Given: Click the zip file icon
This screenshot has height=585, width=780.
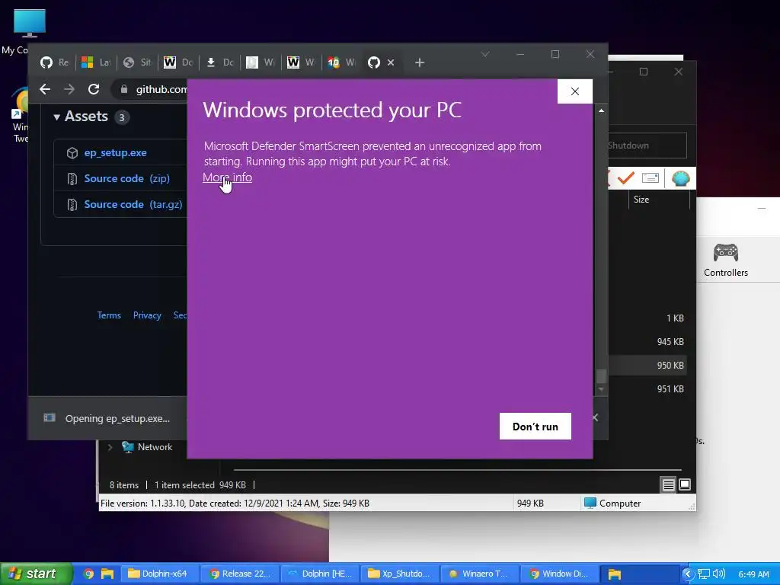Looking at the screenshot, I should coord(72,178).
